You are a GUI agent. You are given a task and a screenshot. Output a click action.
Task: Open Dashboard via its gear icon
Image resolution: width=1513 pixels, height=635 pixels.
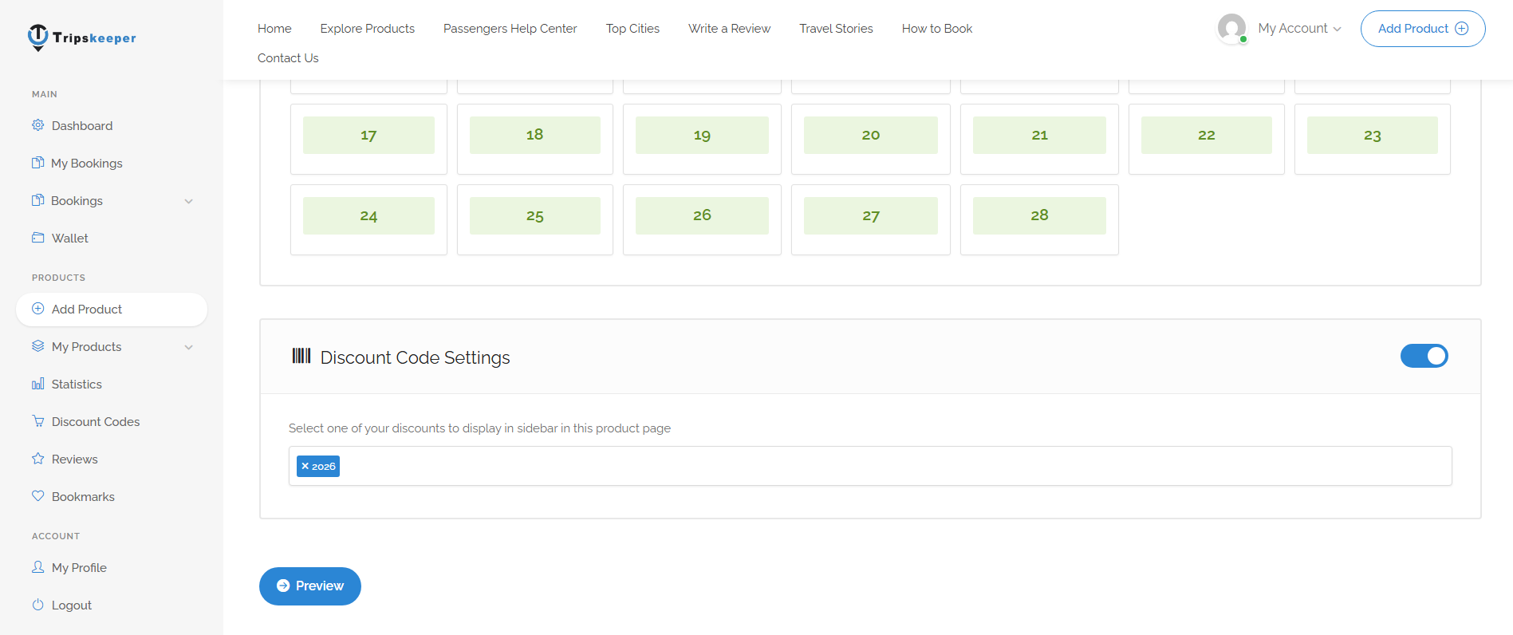(x=37, y=125)
